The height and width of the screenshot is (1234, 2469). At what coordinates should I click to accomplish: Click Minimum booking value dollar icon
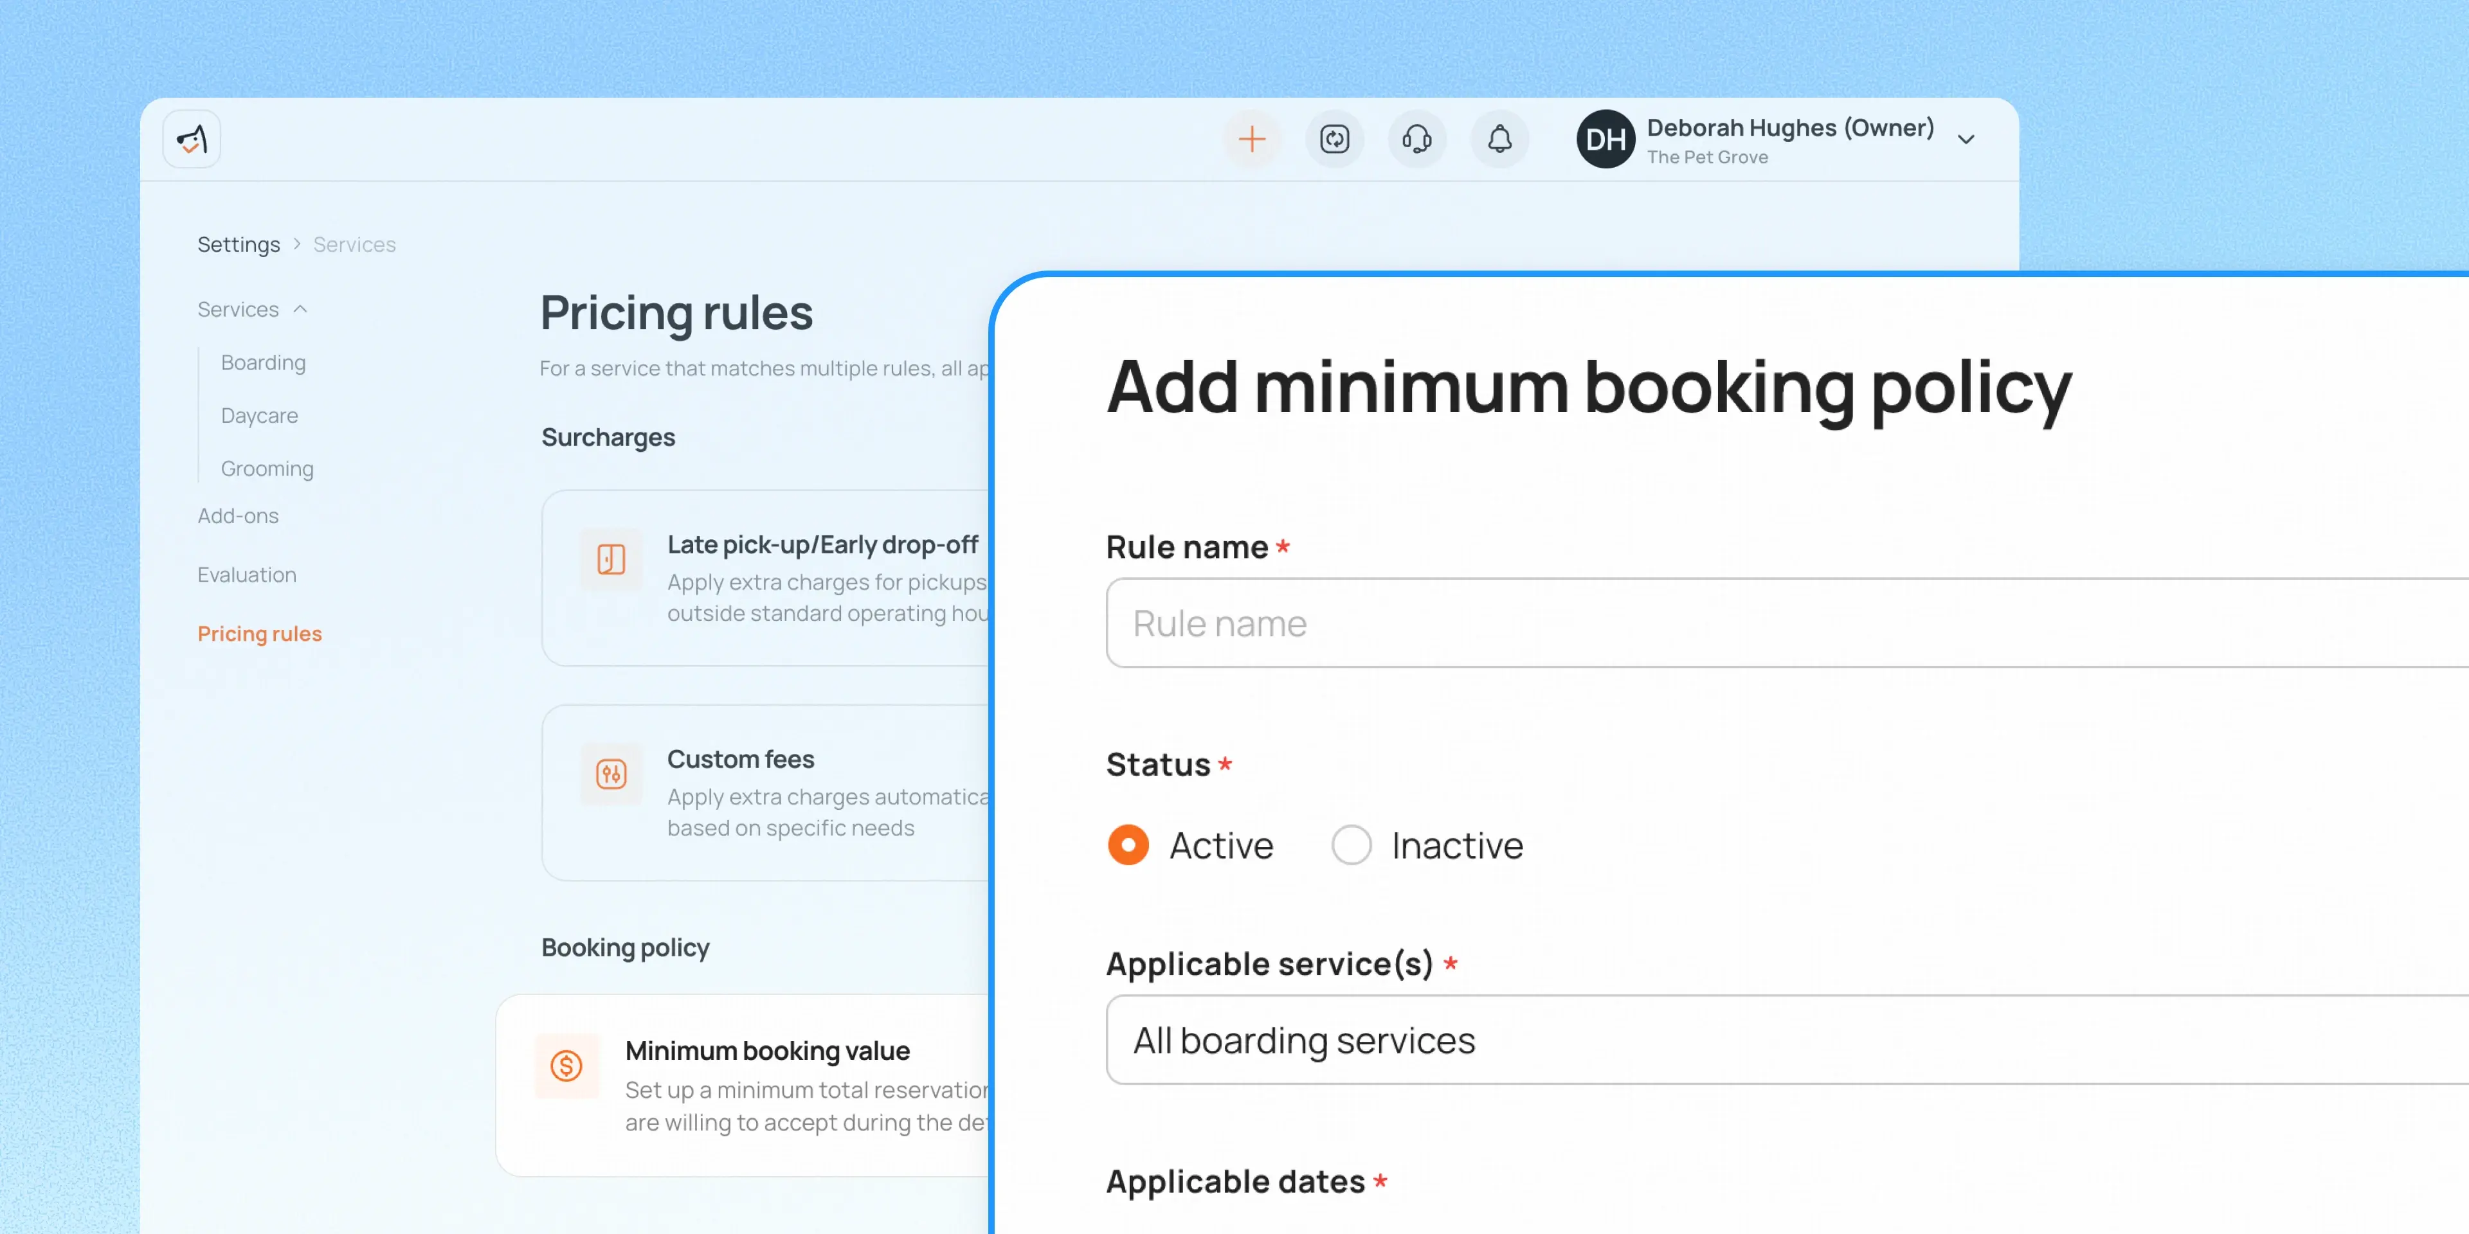click(566, 1064)
